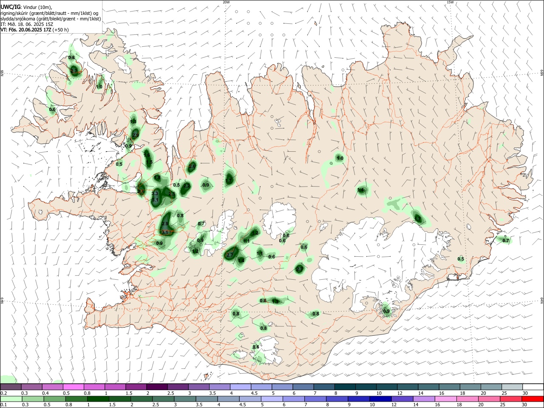Screen dimensions: 544x408
Task: Click the 2.2 precipitation value on the map
Action: pos(187,186)
